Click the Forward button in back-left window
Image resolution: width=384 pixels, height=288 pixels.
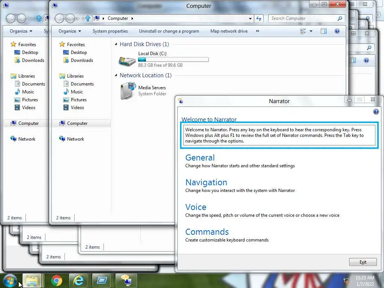click(21, 18)
